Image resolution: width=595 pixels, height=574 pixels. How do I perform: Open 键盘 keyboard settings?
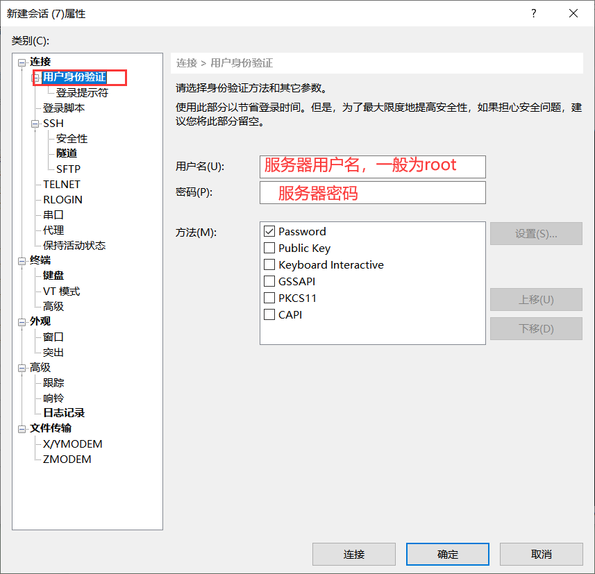53,276
